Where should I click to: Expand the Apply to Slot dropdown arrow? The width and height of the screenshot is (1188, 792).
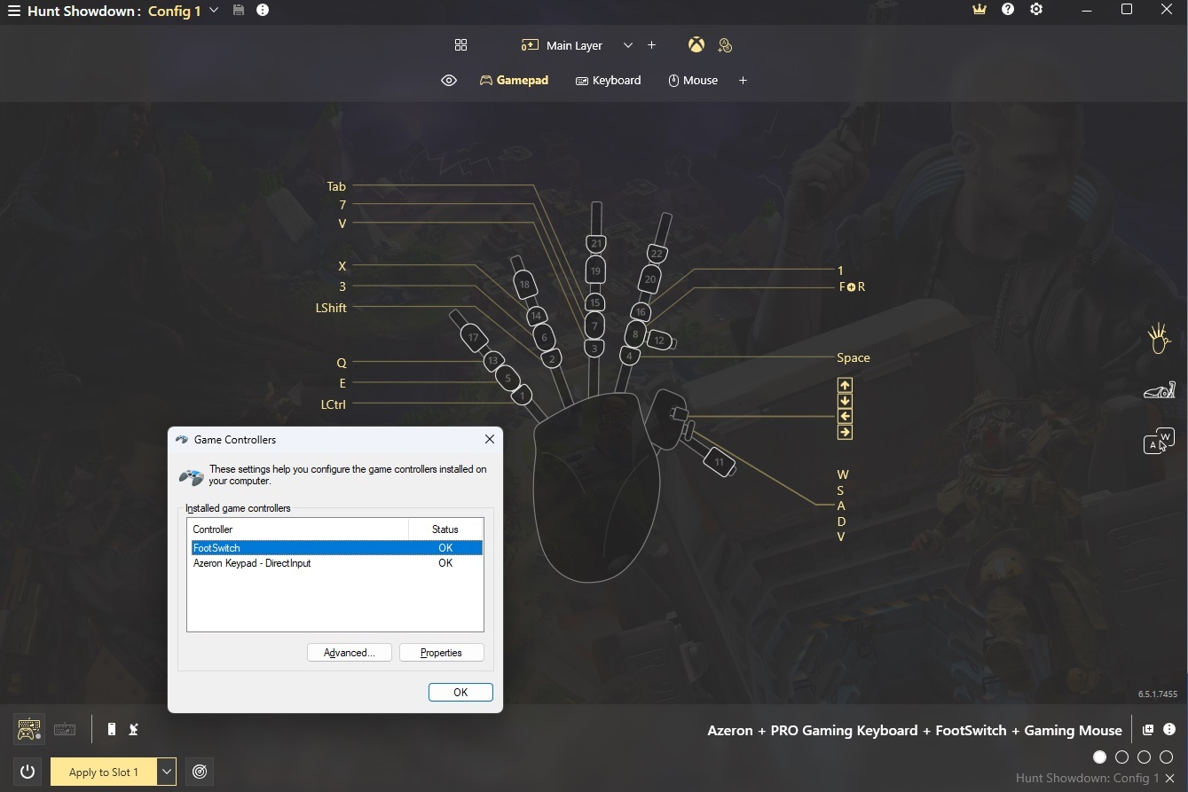[x=167, y=772]
